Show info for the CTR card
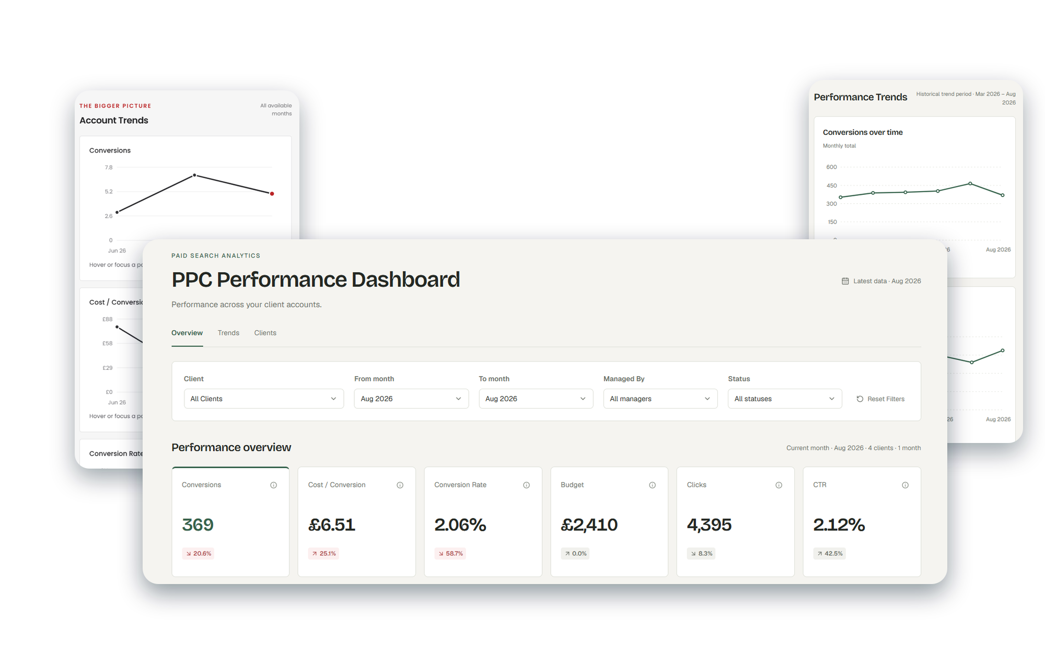This screenshot has height=653, width=1045. pos(905,485)
